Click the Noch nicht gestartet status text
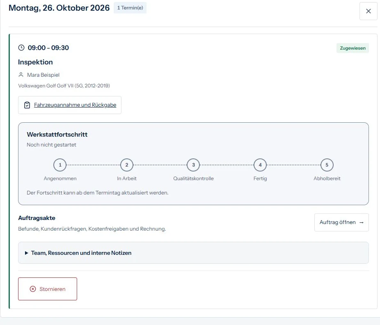 tap(51, 145)
